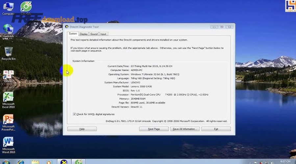The image size is (296, 164).
Task: Switch to the Display tab
Action: (x=84, y=34)
